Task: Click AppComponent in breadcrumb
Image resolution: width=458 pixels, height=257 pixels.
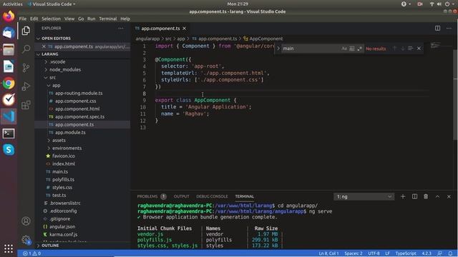Action: pyautogui.click(x=265, y=39)
